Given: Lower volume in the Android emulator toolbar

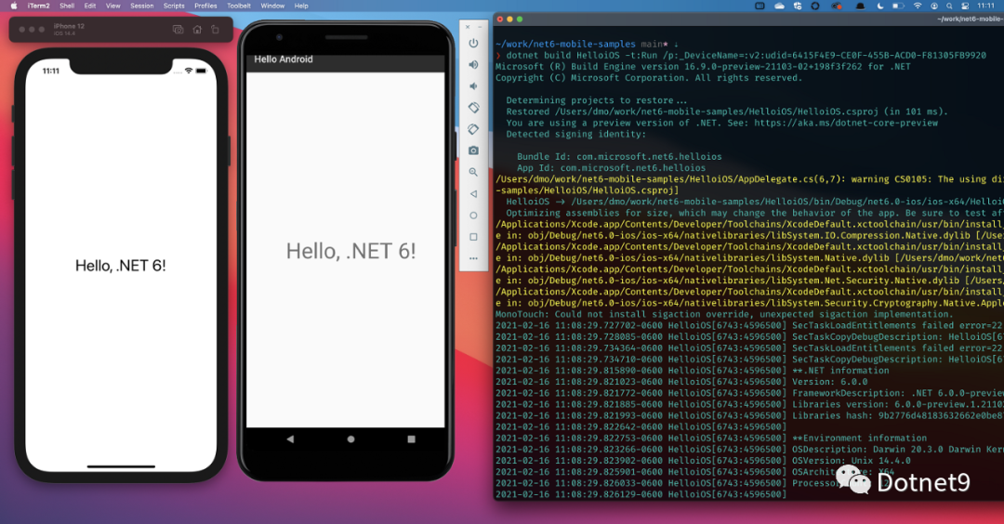Looking at the screenshot, I should click(x=473, y=85).
